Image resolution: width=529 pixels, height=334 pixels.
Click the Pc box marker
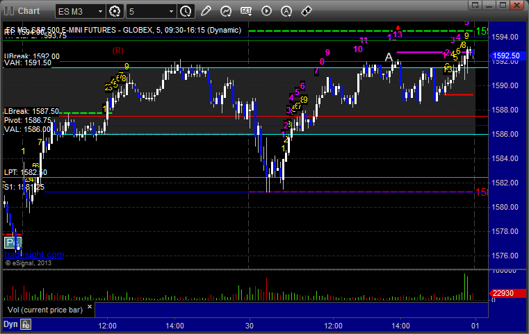[13, 242]
